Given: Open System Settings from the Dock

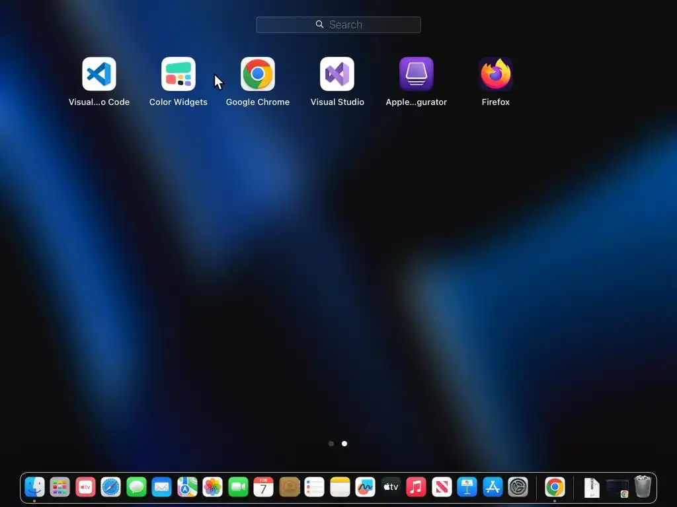Looking at the screenshot, I should [518, 487].
